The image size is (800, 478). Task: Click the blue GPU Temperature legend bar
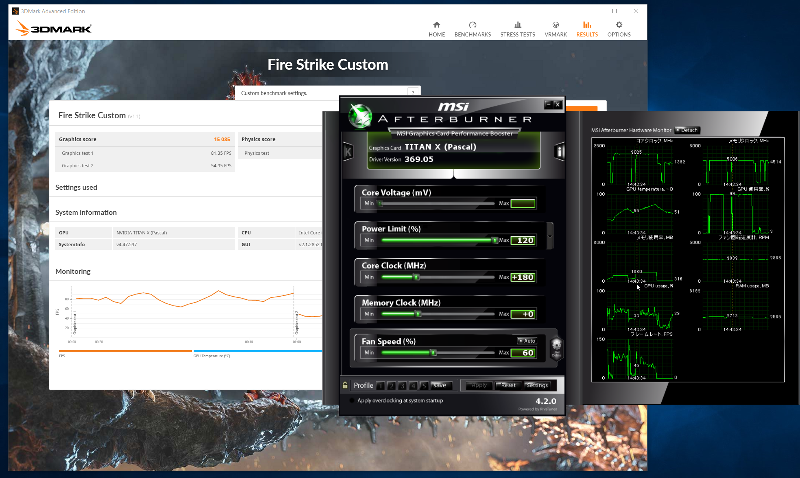coord(258,351)
